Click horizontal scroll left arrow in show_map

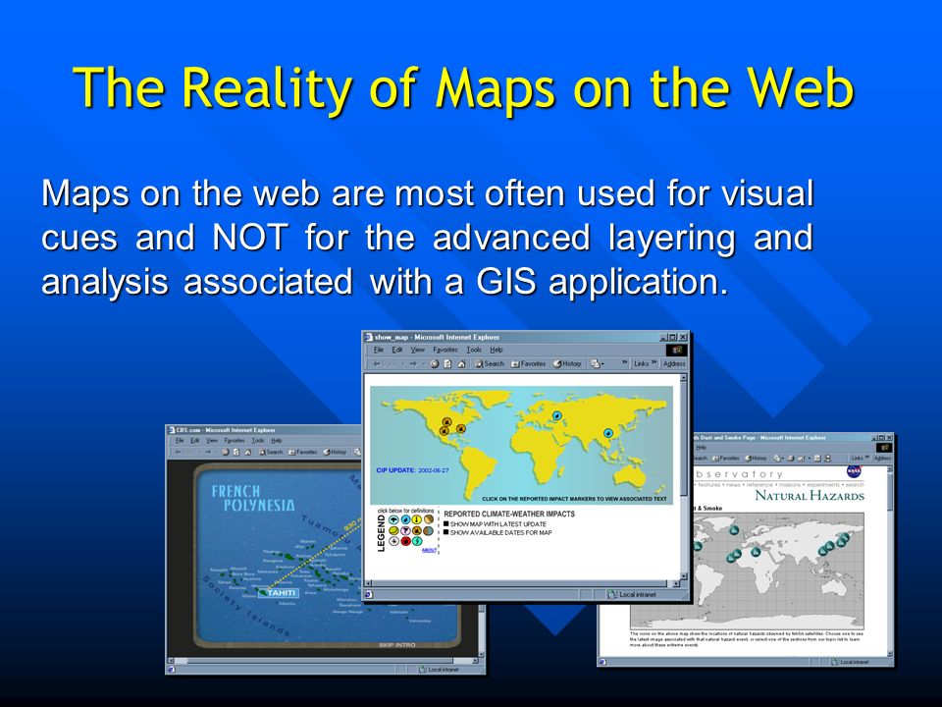(368, 583)
